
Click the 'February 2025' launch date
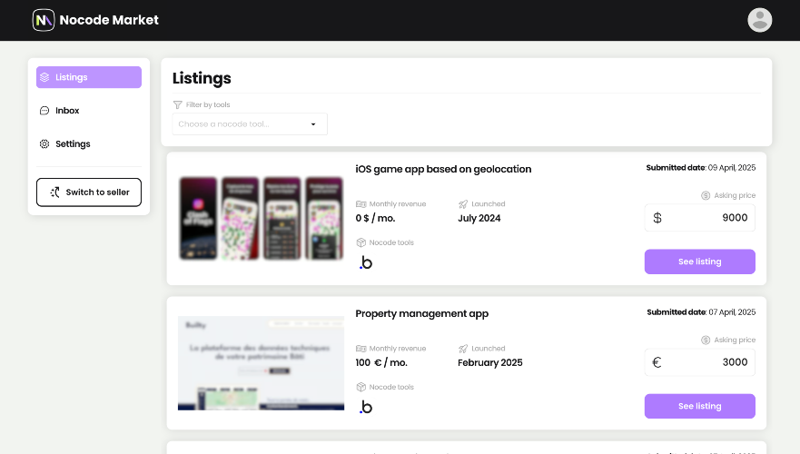489,362
